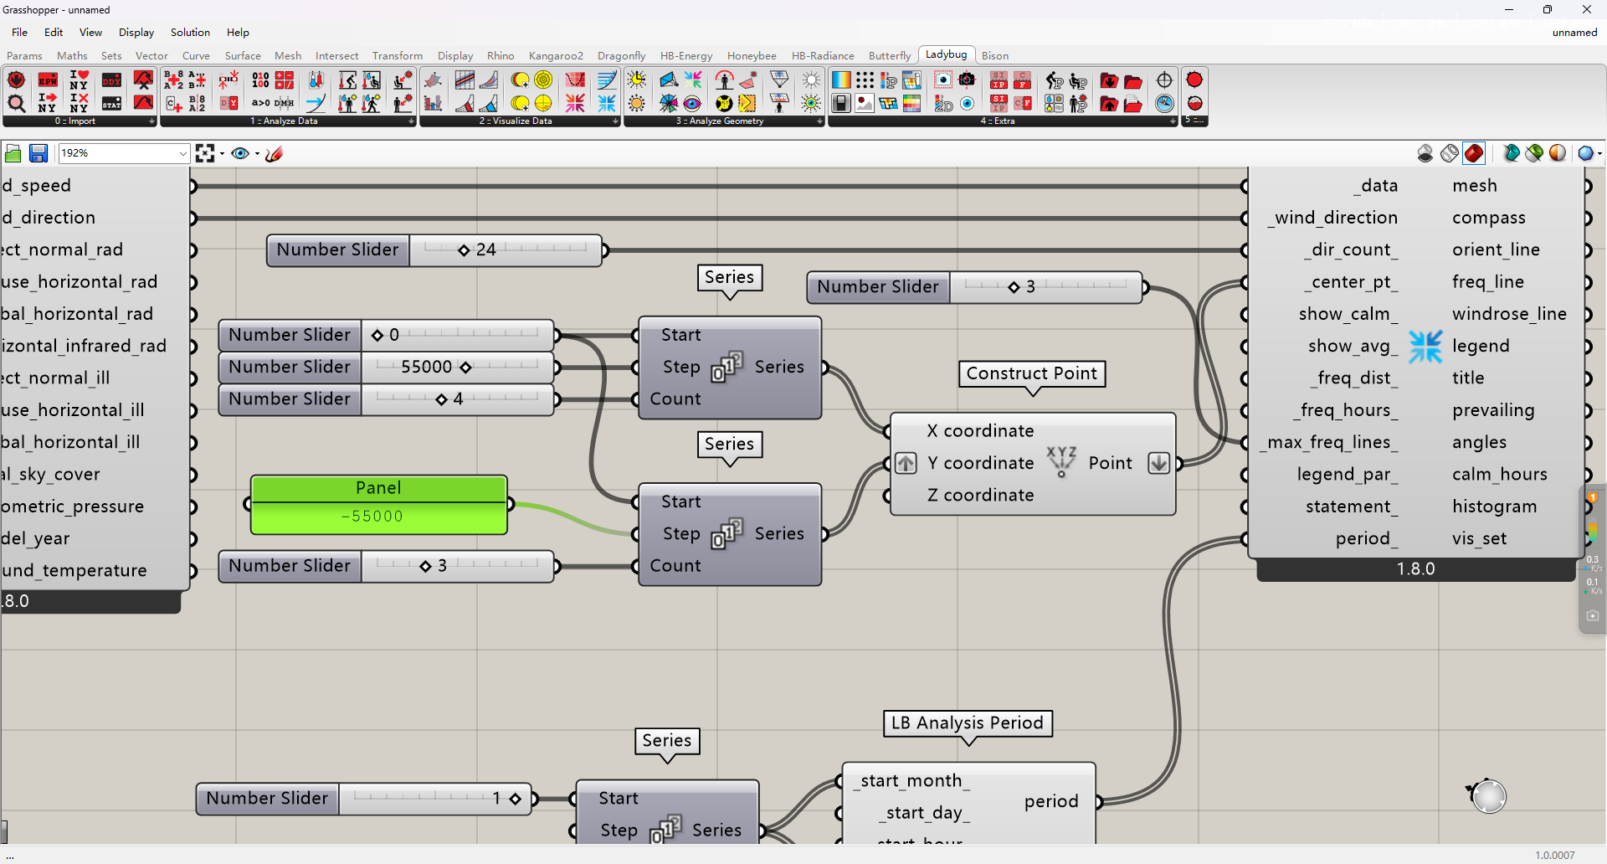The height and width of the screenshot is (864, 1607).
Task: Click the start_month_ input of LB Analysis Period
Action: (x=911, y=780)
